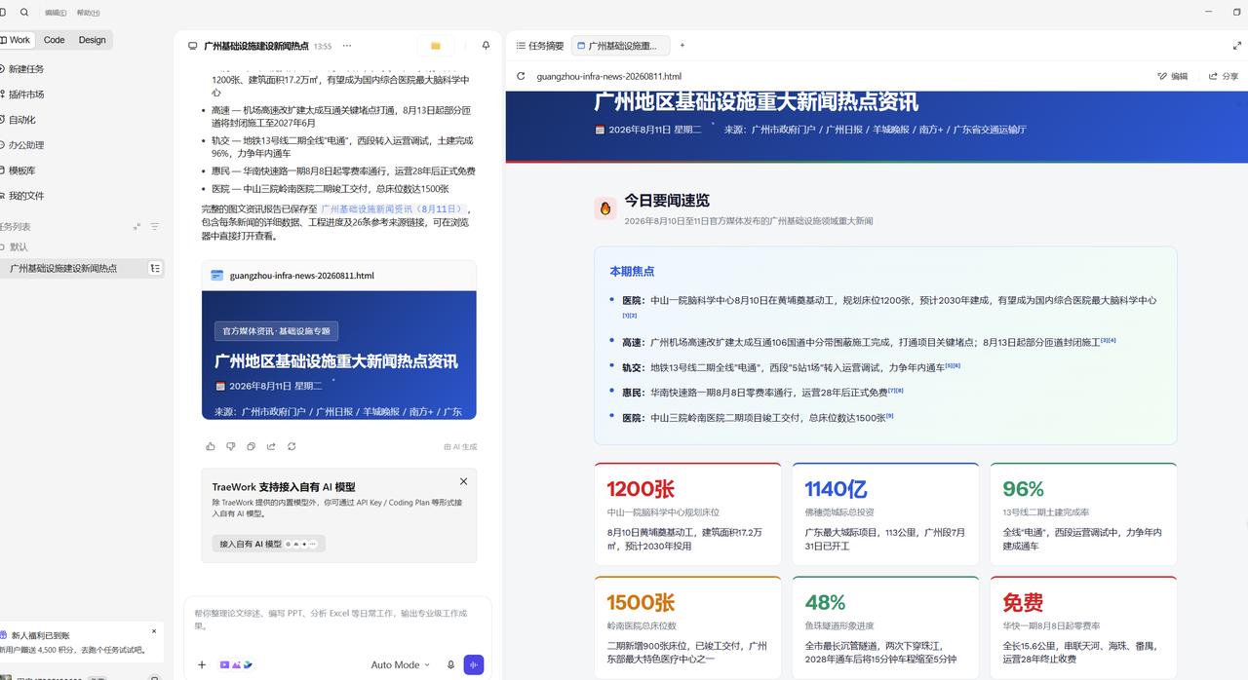Regenerate the response with refresh icon
Viewport: 1248px width, 680px height.
click(x=292, y=446)
